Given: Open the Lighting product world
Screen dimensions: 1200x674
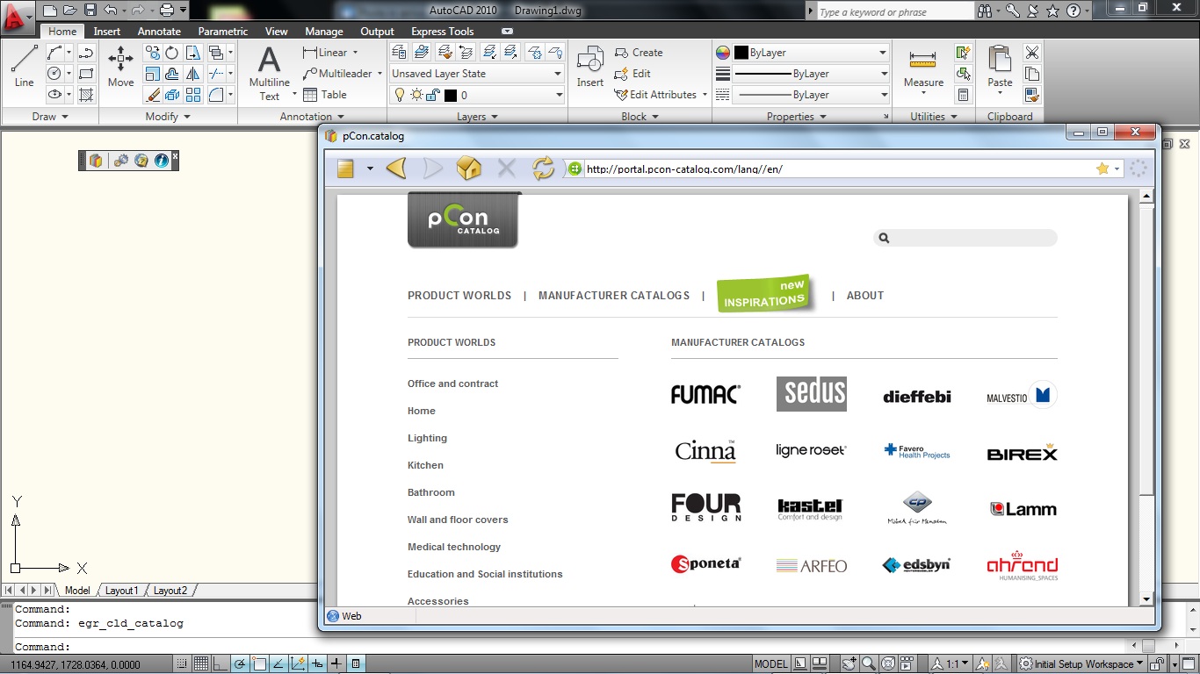Looking at the screenshot, I should [427, 438].
